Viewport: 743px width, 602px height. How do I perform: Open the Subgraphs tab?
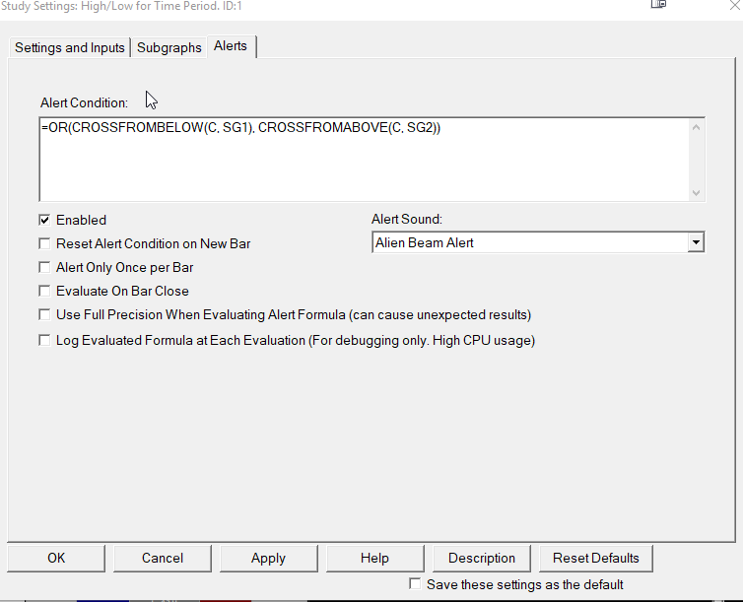[169, 48]
